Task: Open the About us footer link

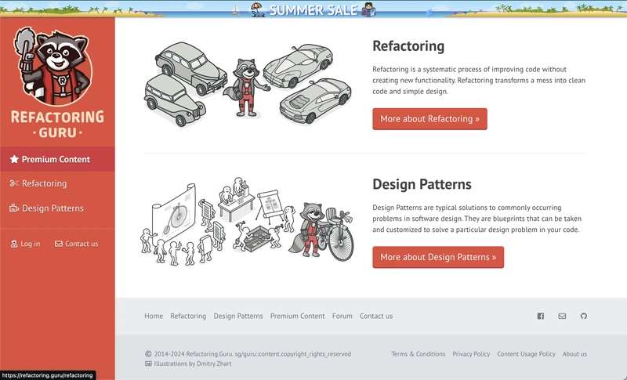Action: point(574,353)
